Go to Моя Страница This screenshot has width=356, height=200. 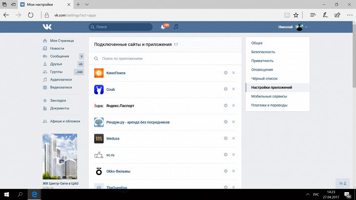63,40
